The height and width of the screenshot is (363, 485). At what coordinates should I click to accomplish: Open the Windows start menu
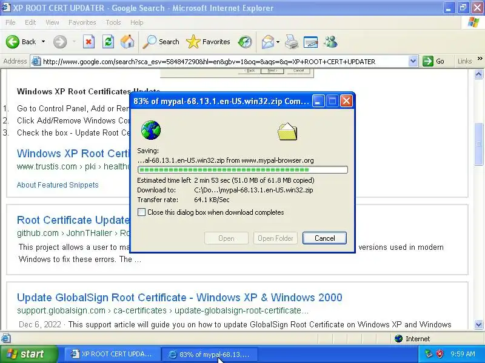click(x=28, y=354)
